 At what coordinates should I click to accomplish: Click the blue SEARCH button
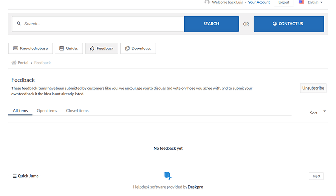(x=211, y=24)
